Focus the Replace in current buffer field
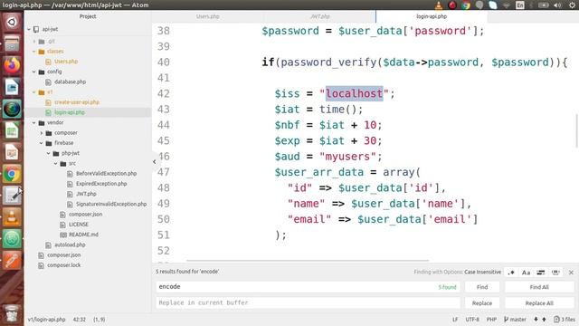 (308, 303)
